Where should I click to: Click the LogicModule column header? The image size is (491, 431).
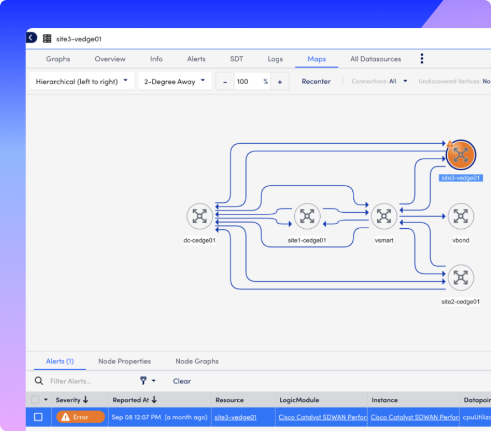[299, 400]
